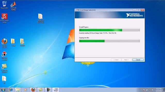Click the volume speaker tray icon
Viewport: 165px width, 92px height.
click(152, 90)
